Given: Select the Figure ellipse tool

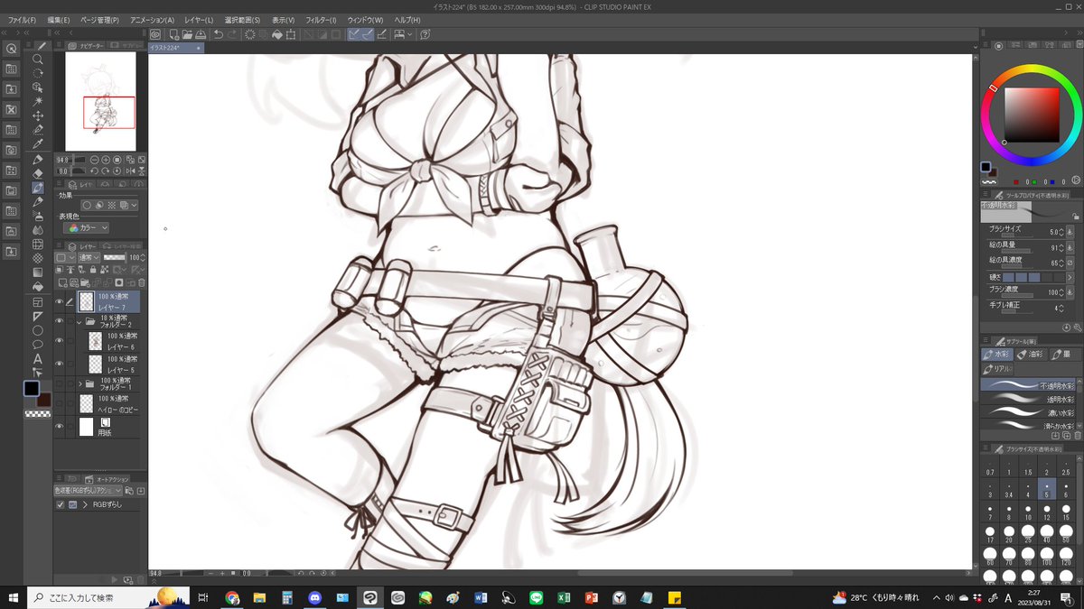Looking at the screenshot, I should click(x=38, y=330).
